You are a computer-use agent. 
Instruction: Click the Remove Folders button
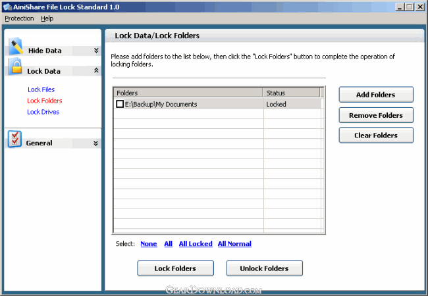point(376,115)
